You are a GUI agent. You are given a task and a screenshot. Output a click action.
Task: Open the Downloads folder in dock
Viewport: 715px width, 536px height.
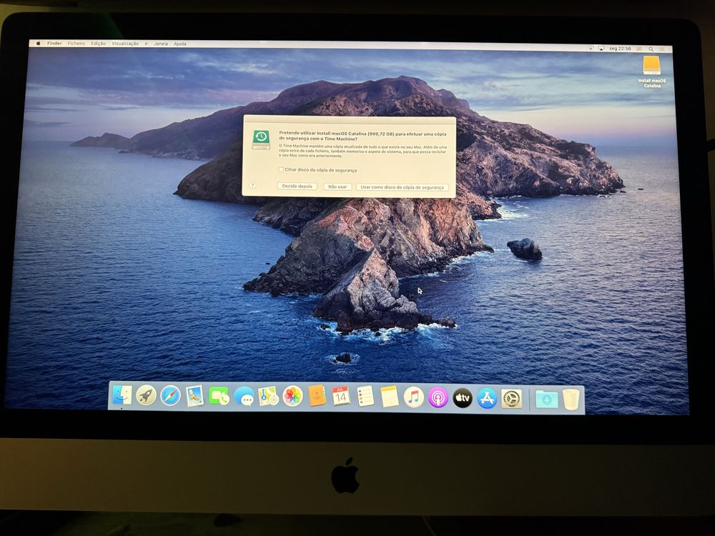point(546,399)
